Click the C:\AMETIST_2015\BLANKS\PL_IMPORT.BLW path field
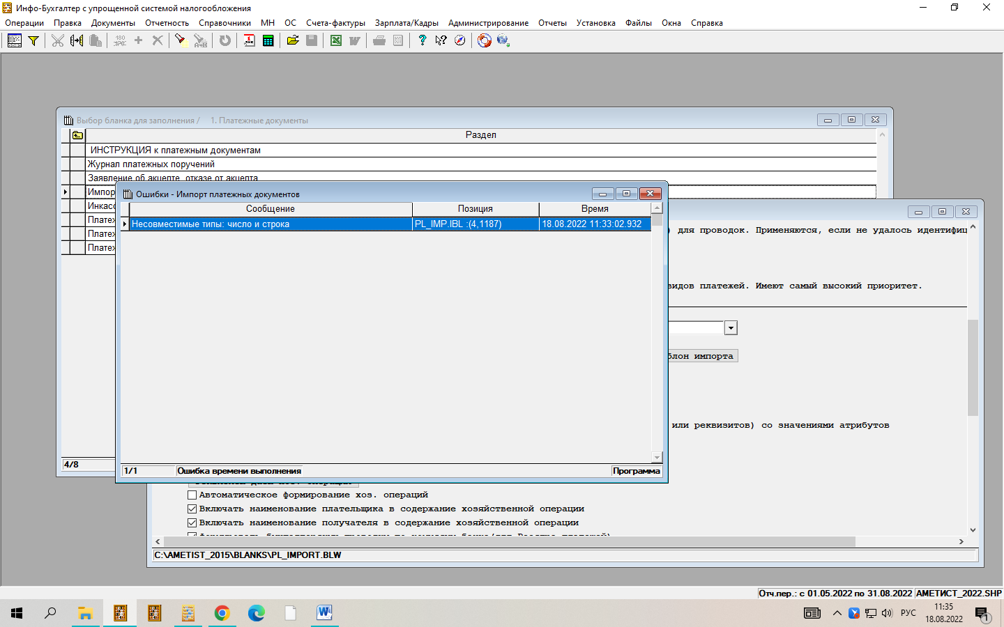1004x627 pixels. [565, 555]
